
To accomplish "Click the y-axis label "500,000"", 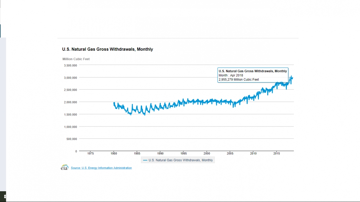I will 72,139.
